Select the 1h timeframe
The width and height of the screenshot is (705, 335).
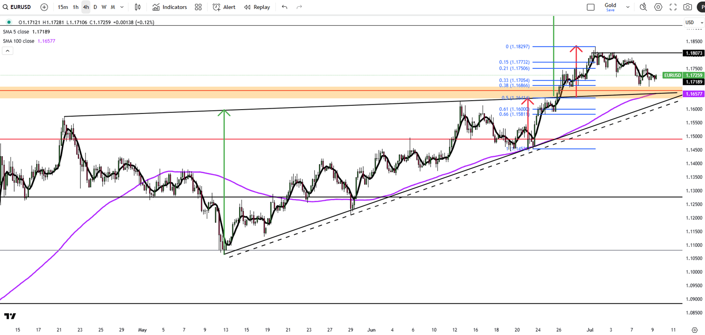pyautogui.click(x=76, y=7)
